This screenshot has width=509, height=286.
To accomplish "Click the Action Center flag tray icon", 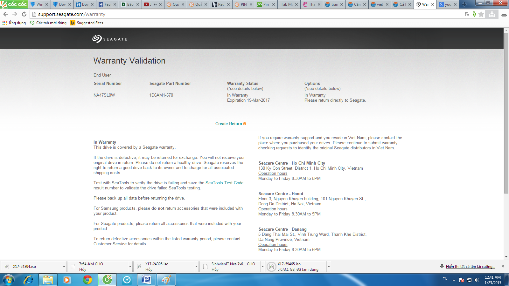I will (x=462, y=280).
